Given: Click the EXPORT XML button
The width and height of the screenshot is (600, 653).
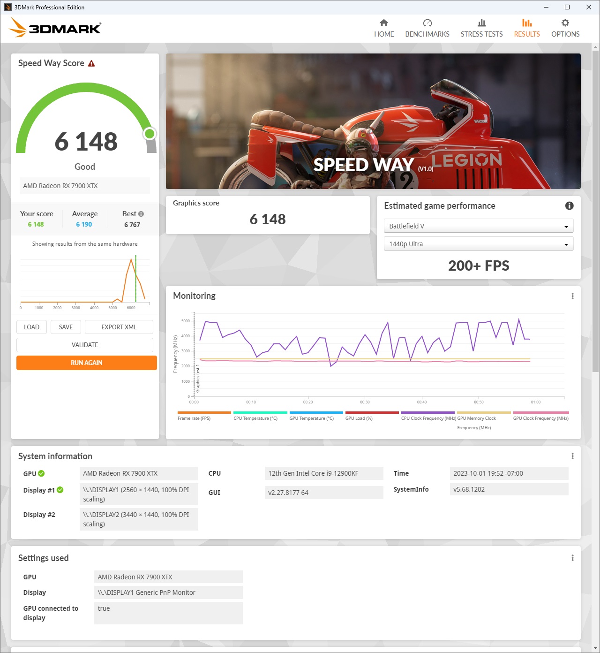Looking at the screenshot, I should point(119,327).
